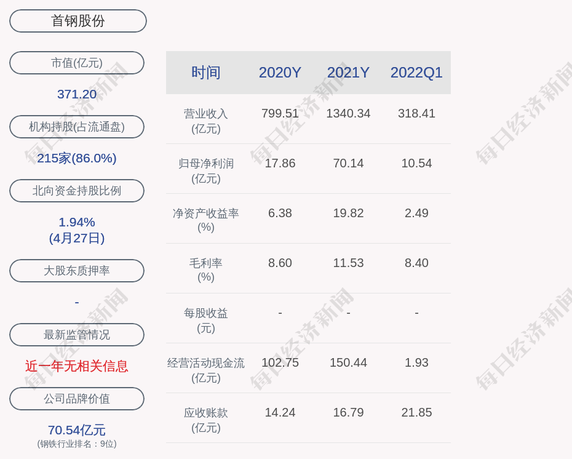Click the 215家(86.0%) institutional holding value

pyautogui.click(x=77, y=158)
